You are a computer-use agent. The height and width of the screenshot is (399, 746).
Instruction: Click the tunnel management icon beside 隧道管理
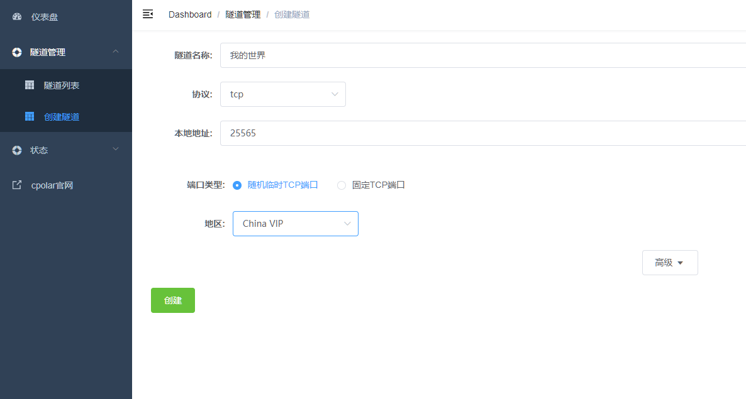pos(16,52)
